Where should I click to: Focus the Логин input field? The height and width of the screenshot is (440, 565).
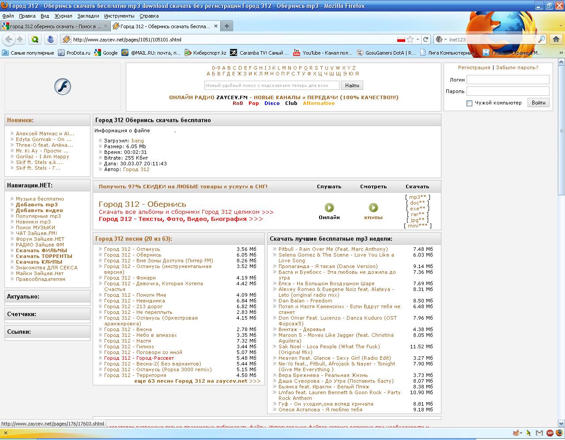click(x=508, y=80)
